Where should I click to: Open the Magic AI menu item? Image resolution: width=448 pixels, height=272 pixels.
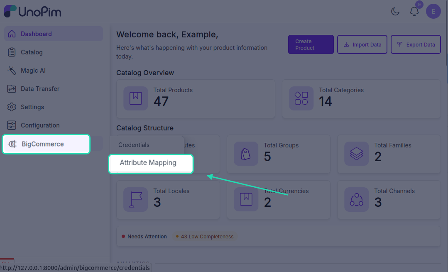coord(54,70)
